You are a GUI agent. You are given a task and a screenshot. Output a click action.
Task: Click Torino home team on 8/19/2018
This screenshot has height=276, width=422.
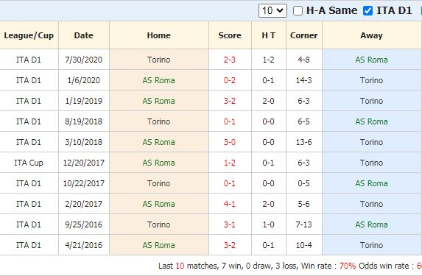coord(159,121)
